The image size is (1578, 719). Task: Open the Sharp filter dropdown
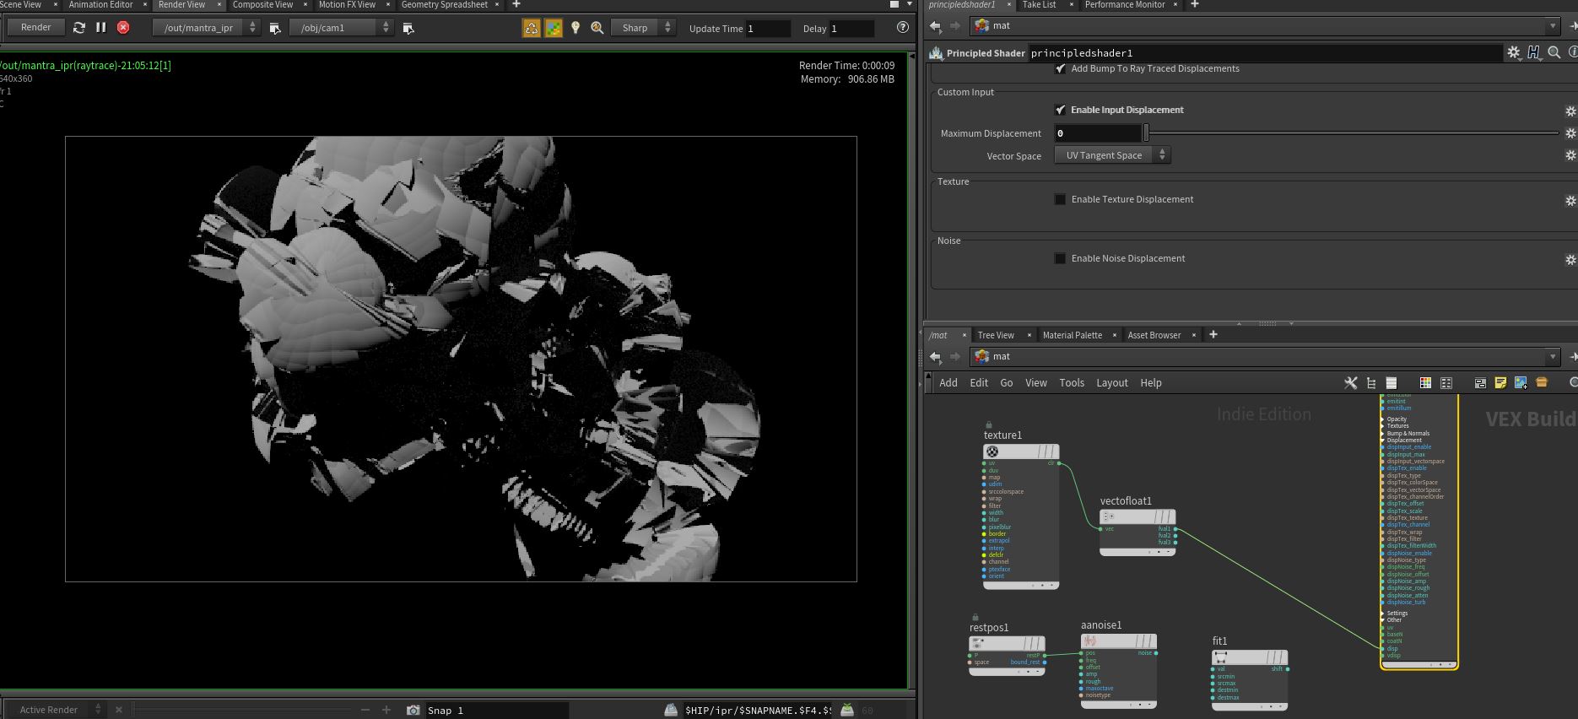tap(642, 28)
